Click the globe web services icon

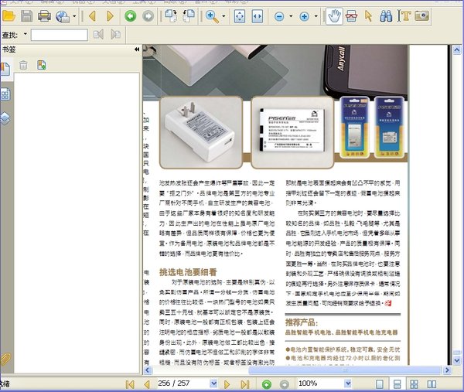(x=63, y=16)
